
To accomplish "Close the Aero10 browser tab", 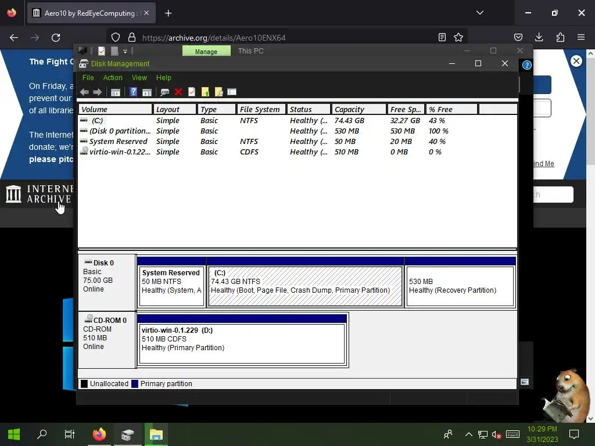I will click(x=146, y=13).
